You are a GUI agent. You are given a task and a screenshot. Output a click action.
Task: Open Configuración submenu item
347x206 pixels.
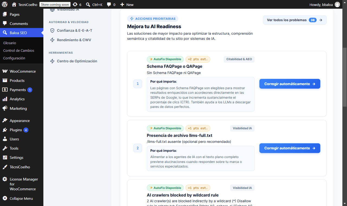[x=14, y=58]
